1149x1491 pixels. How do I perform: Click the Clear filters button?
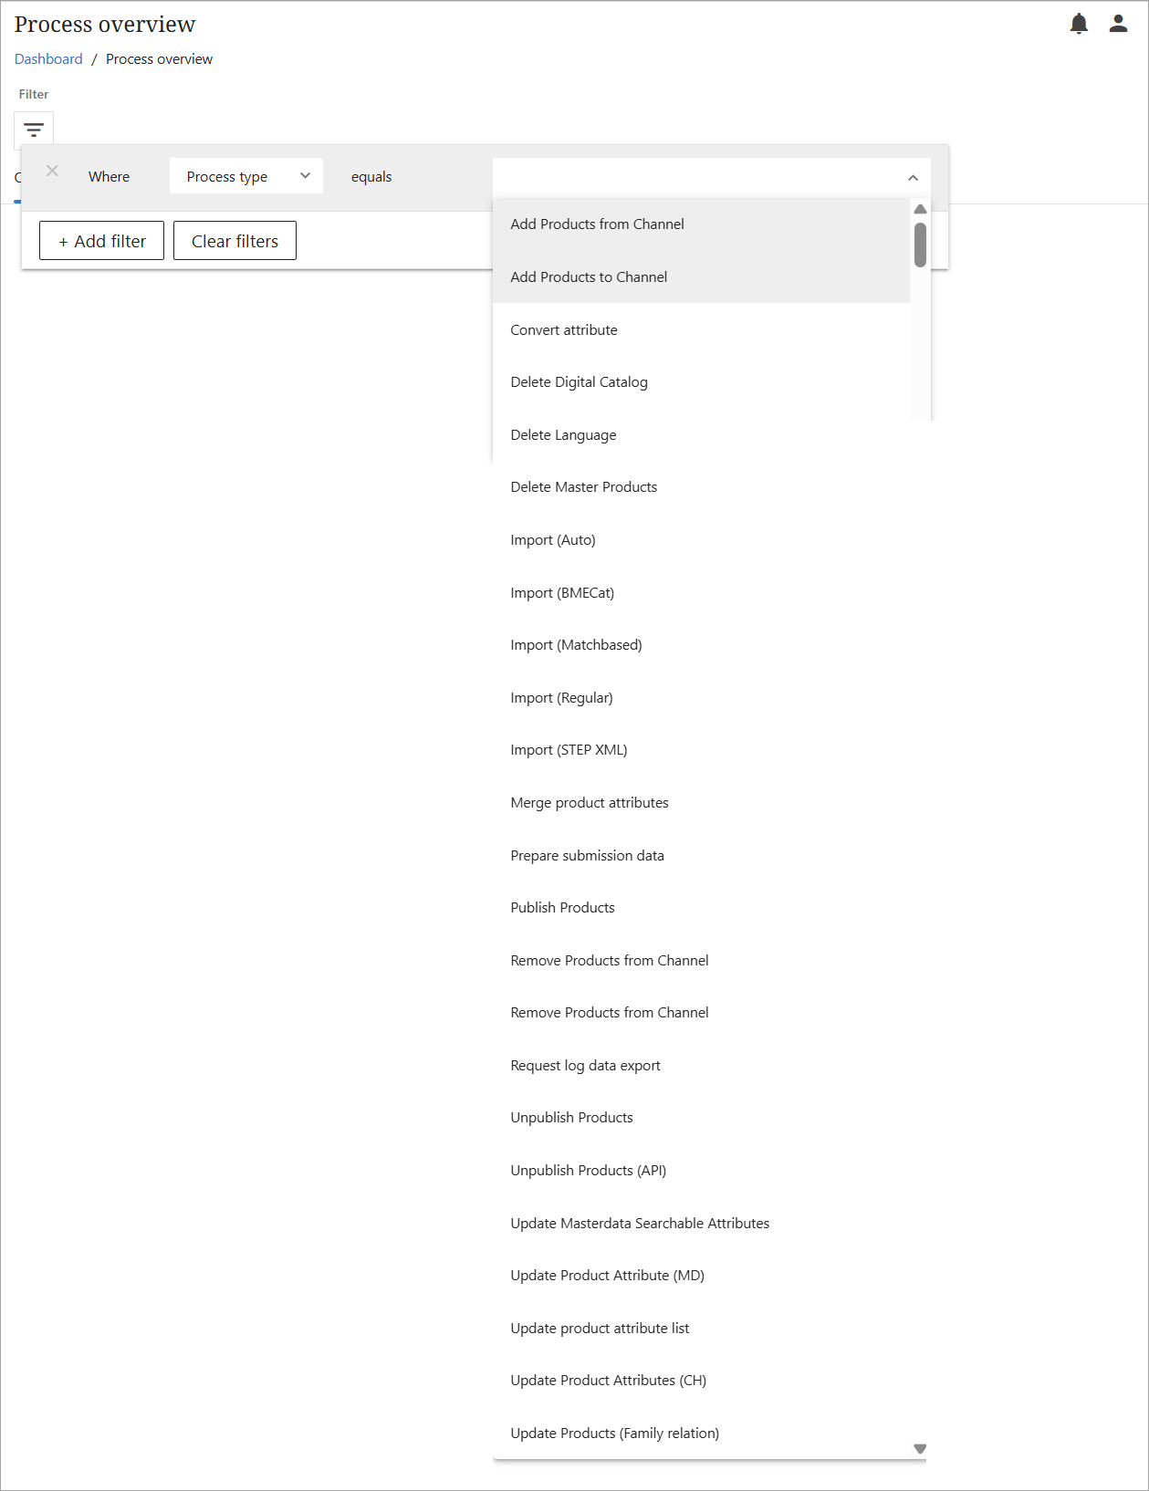click(235, 241)
